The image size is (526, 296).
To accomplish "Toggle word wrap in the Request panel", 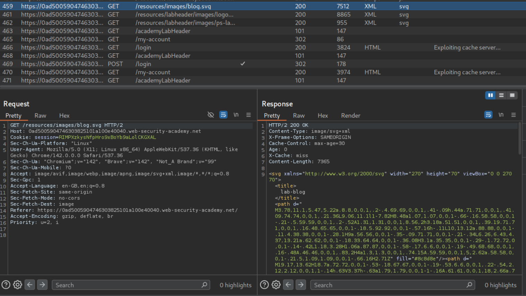I will tap(223, 115).
